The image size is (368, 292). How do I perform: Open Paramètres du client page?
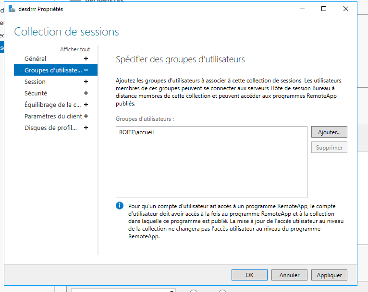click(x=53, y=116)
